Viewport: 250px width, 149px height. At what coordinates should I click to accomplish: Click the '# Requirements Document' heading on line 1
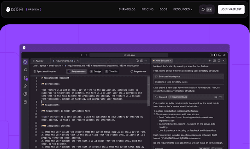pyautogui.click(x=55, y=78)
